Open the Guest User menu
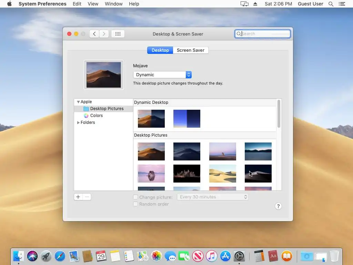Image resolution: width=353 pixels, height=265 pixels. (311, 4)
